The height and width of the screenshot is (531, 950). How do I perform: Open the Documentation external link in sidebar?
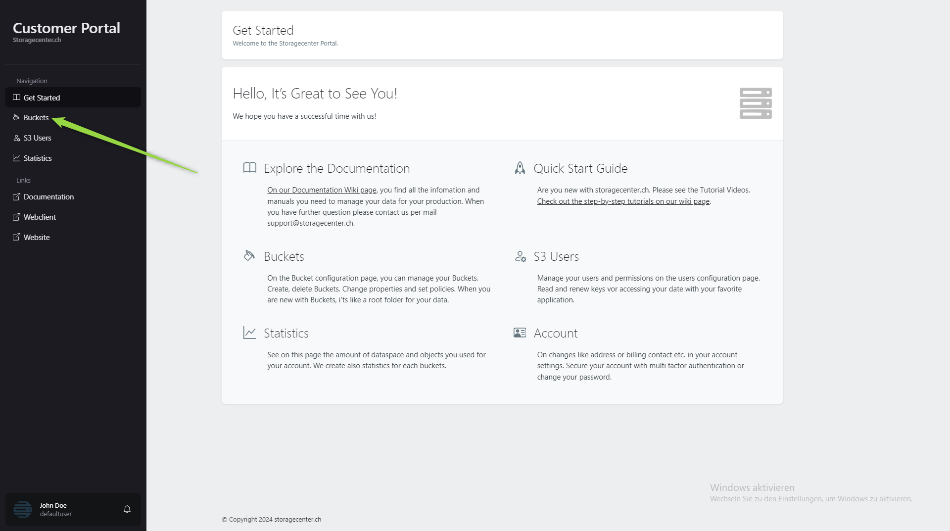pos(48,197)
